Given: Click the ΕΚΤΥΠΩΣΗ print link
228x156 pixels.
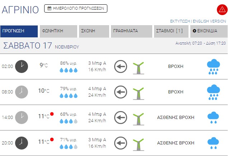Looking at the screenshot, I should coord(180,21).
